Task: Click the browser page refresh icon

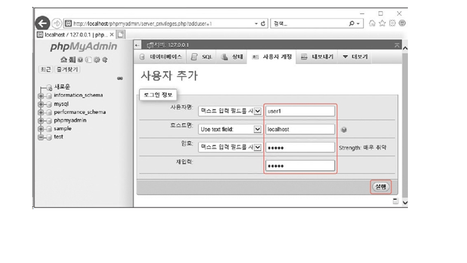Action: pyautogui.click(x=263, y=24)
